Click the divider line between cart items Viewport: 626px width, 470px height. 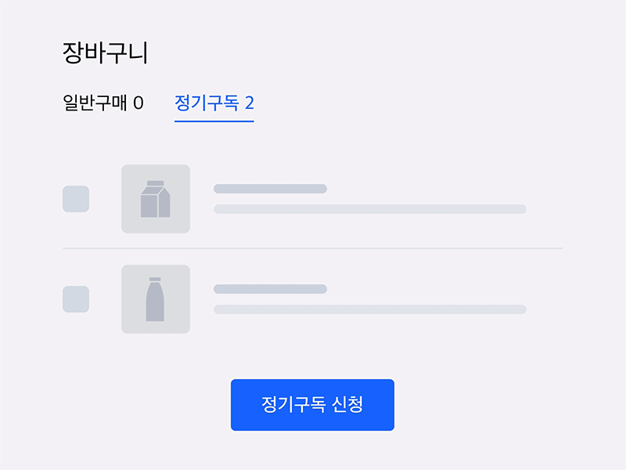pos(313,248)
